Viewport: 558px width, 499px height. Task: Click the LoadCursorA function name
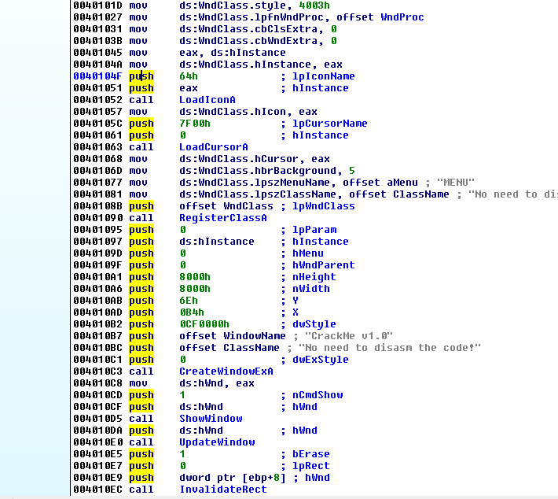[x=213, y=147]
